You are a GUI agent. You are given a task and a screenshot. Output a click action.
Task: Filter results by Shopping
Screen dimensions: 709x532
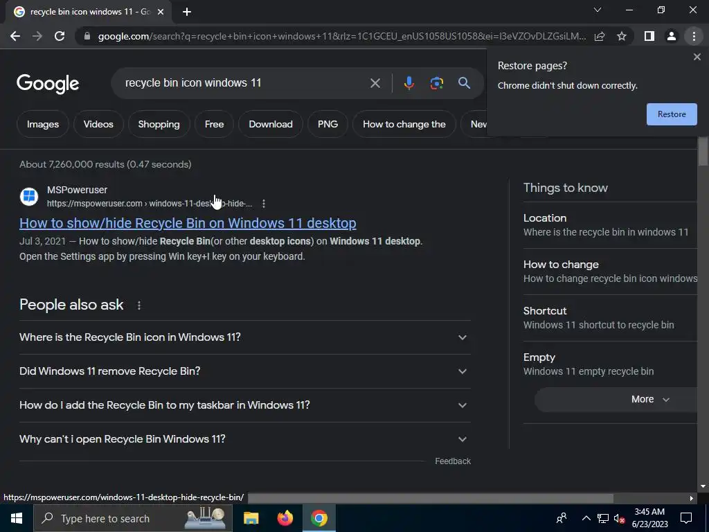(x=159, y=124)
